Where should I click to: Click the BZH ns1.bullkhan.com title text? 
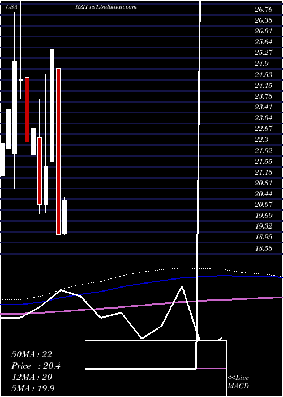point(106,7)
